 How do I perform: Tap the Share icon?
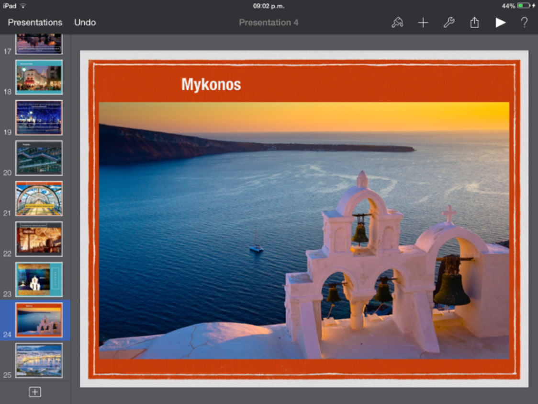(x=474, y=23)
